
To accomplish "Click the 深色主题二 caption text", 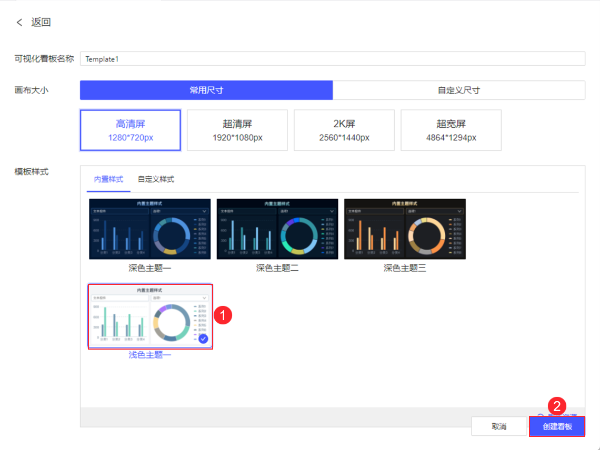I will point(277,268).
